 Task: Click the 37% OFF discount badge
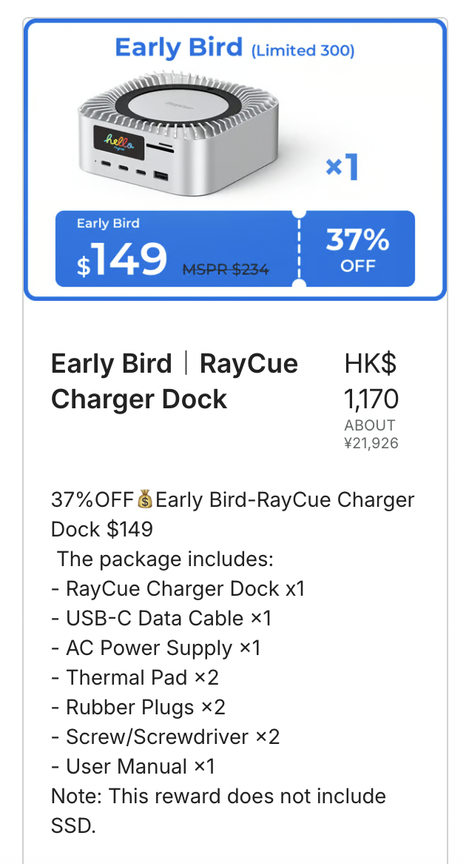(x=358, y=249)
